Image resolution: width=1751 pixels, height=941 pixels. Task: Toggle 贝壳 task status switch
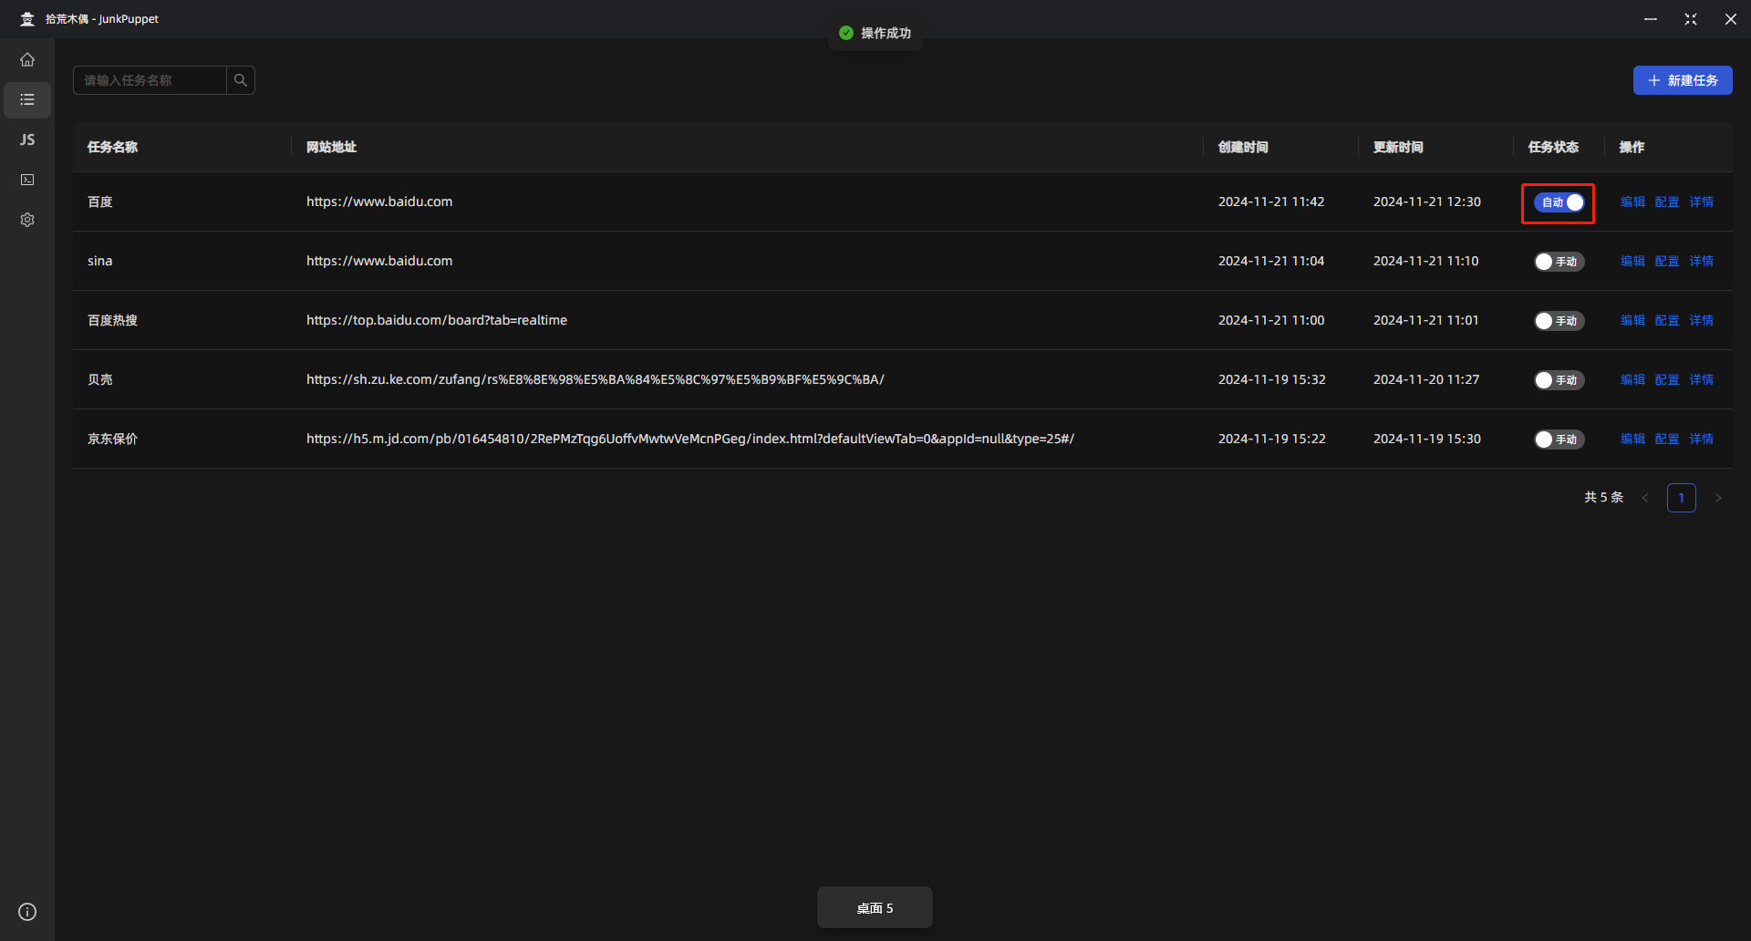(1559, 380)
